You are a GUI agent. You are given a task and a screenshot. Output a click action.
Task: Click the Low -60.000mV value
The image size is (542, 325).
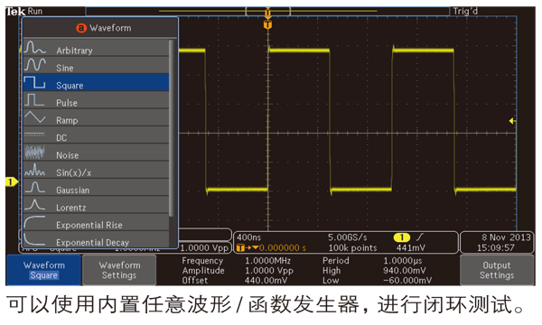[x=407, y=281]
